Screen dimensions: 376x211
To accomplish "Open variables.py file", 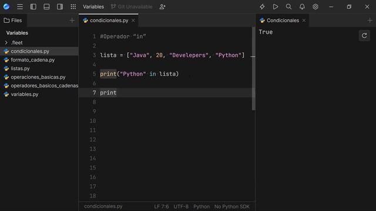I will pos(39,94).
